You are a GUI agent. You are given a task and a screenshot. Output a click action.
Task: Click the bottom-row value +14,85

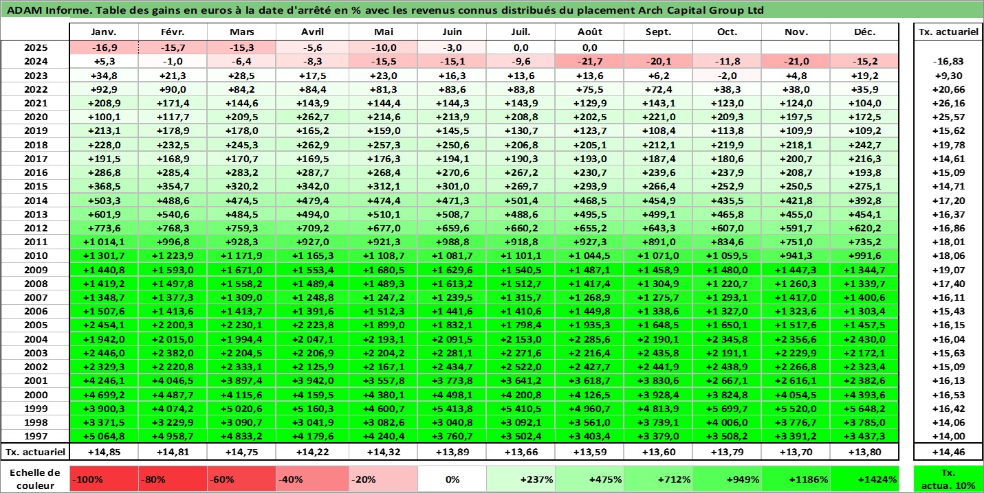point(104,452)
